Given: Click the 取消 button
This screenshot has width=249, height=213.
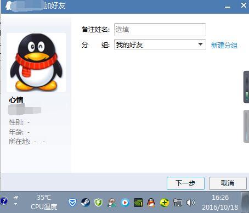Looking at the screenshot, I should coord(228,183).
